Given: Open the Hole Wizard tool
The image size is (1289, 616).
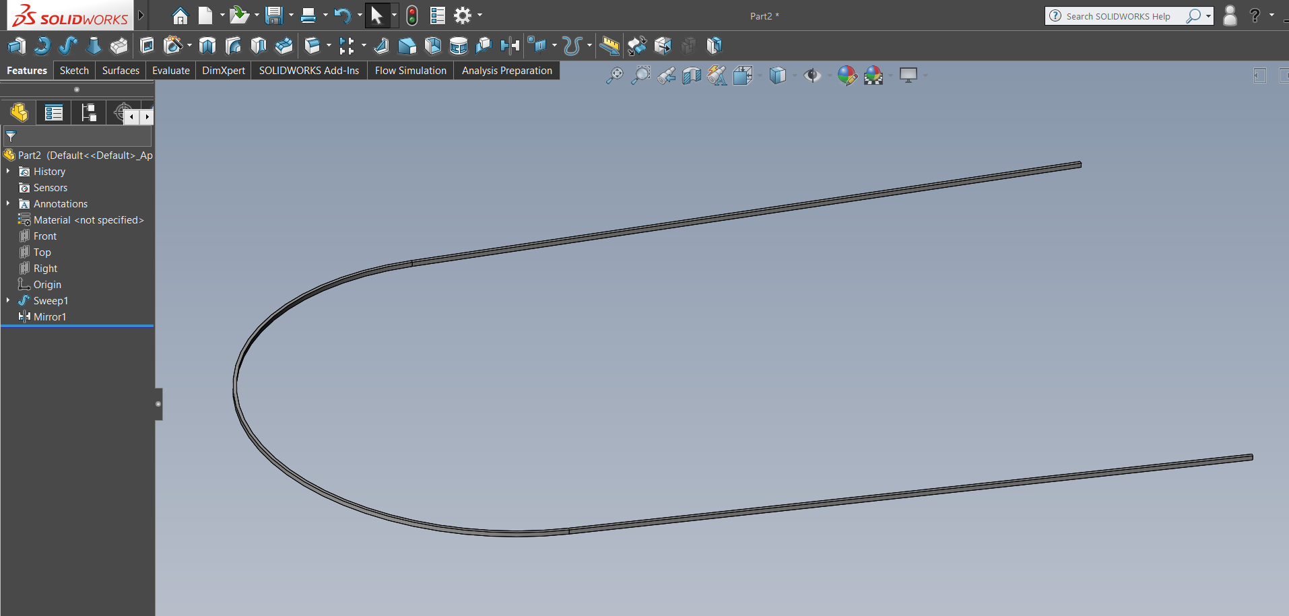Looking at the screenshot, I should [172, 45].
